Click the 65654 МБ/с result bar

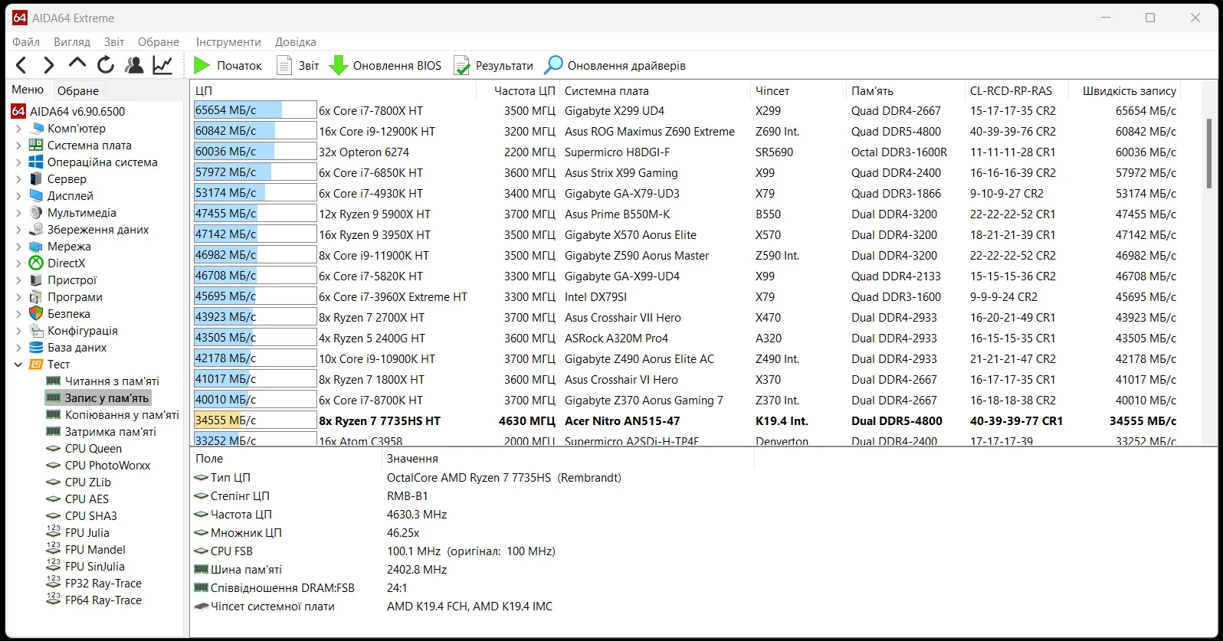tap(255, 110)
